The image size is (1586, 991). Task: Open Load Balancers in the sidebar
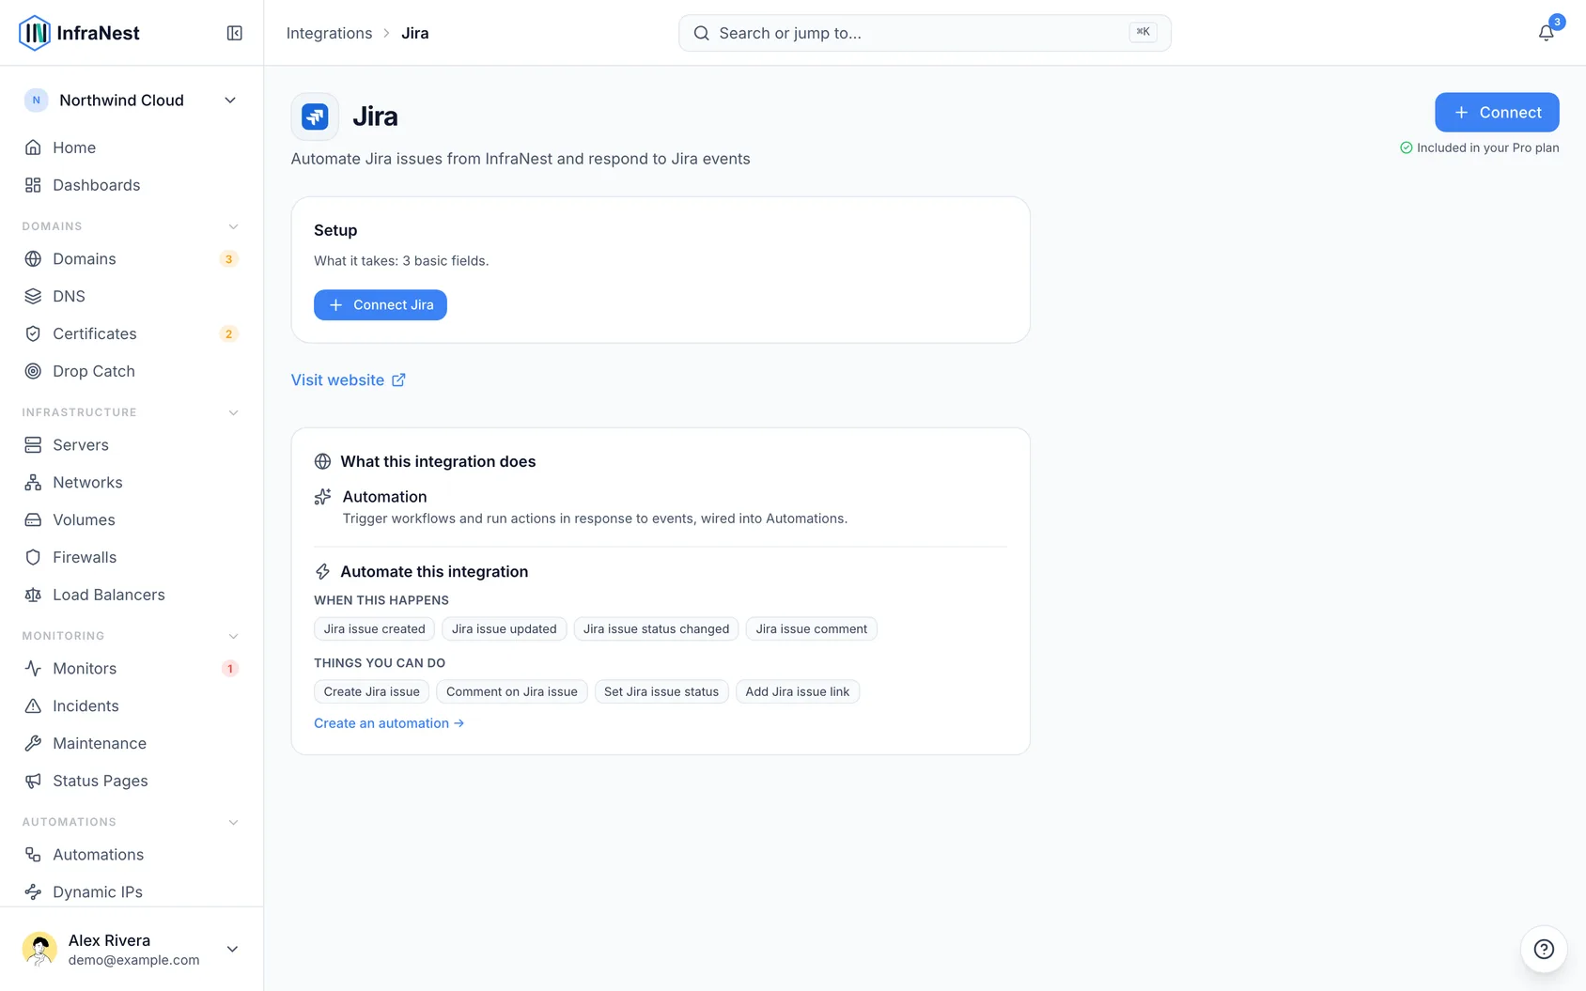pos(132,595)
